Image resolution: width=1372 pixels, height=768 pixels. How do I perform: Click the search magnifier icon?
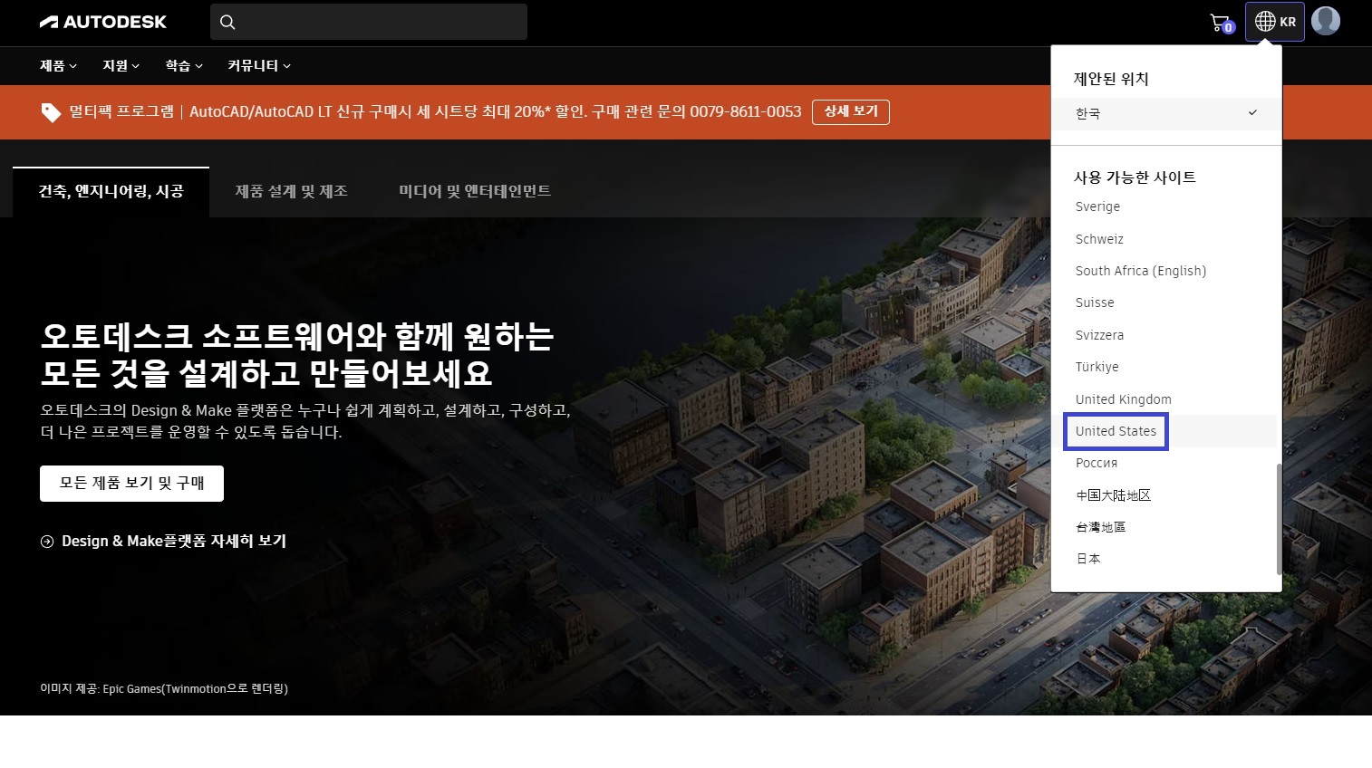(227, 22)
